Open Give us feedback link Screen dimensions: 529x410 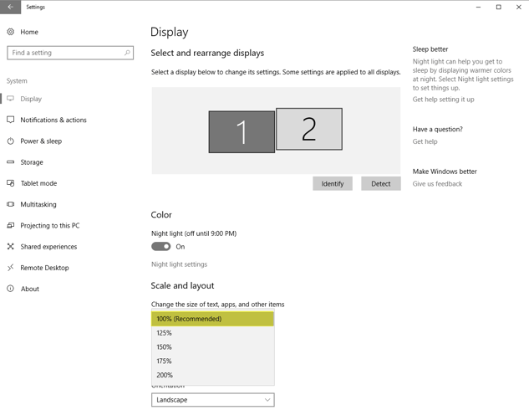[437, 184]
